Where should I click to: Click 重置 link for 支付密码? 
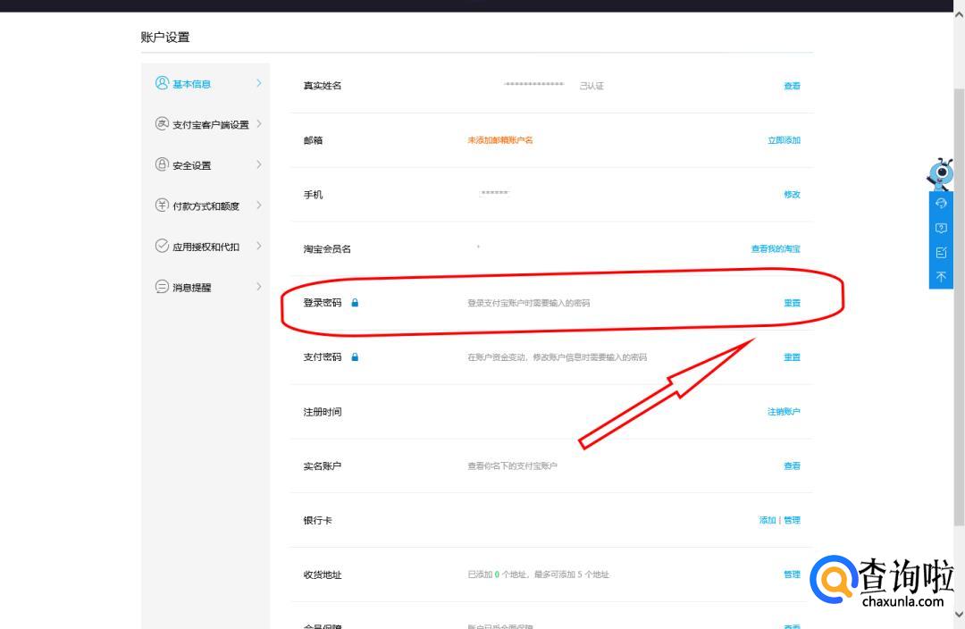pyautogui.click(x=792, y=357)
